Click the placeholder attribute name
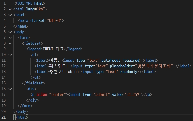Image resolution: width=193 pixels, height=121 pixels. tap(121, 66)
